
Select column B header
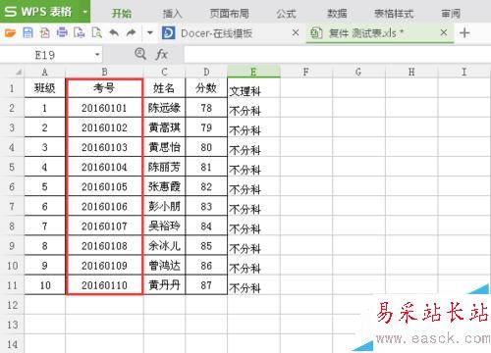tap(104, 72)
